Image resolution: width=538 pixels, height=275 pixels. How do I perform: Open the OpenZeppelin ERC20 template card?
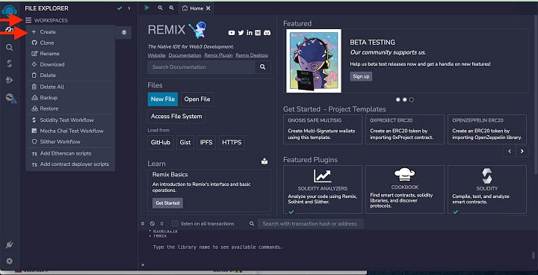tap(487, 129)
